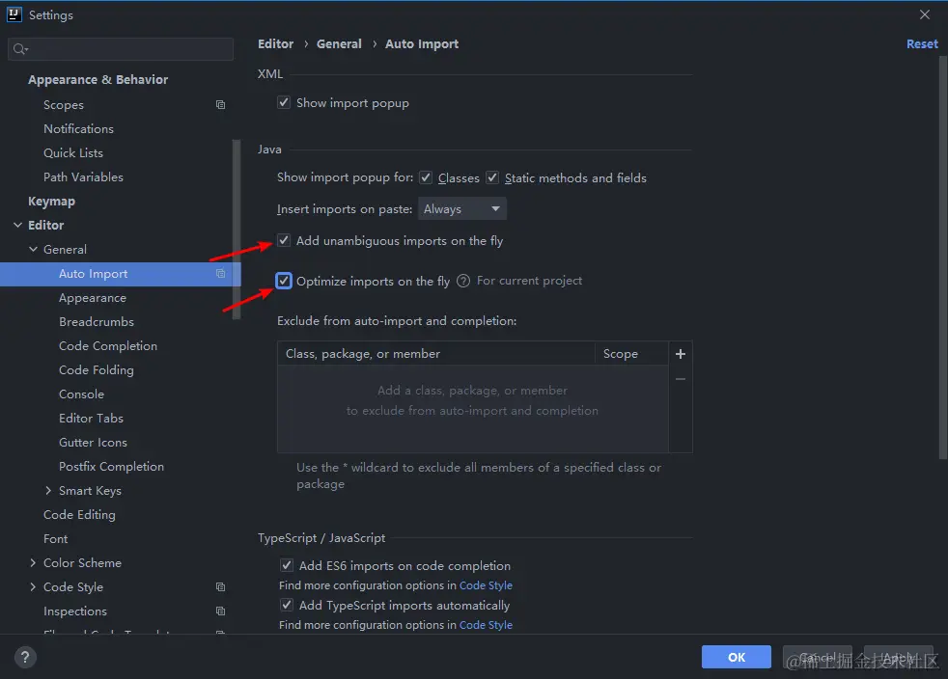Viewport: 948px width, 679px height.
Task: Open Notifications settings page
Action: [x=78, y=128]
